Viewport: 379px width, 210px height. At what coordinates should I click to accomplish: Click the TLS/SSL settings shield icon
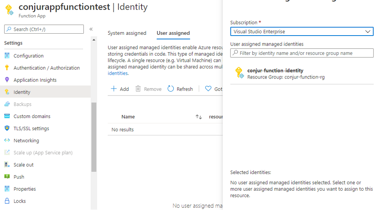click(x=7, y=128)
